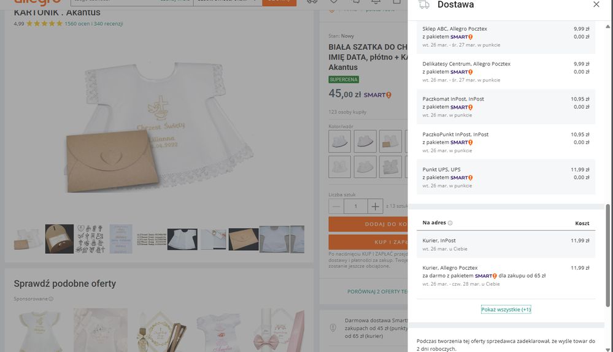613x352 pixels.
Task: Click the minus icon to decrease quantity
Action: (x=336, y=207)
